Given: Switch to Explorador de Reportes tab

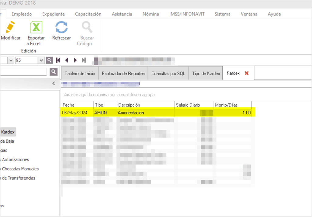Looking at the screenshot, I should [123, 74].
